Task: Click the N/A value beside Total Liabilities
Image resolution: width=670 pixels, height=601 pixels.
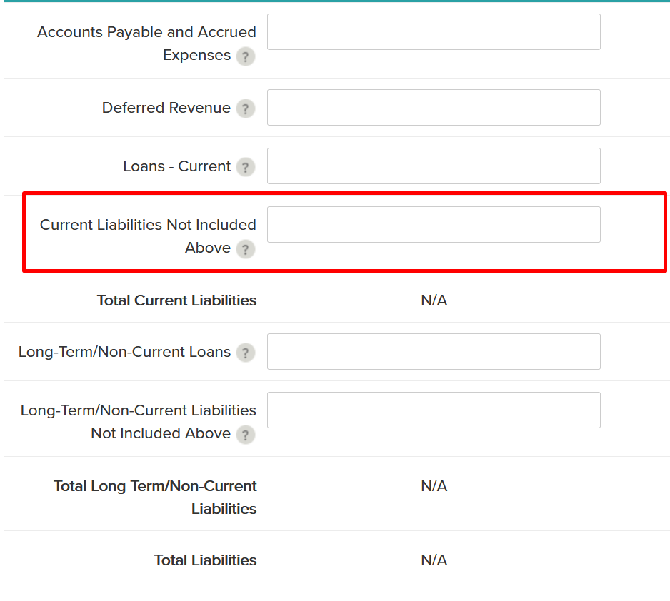Action: point(434,560)
